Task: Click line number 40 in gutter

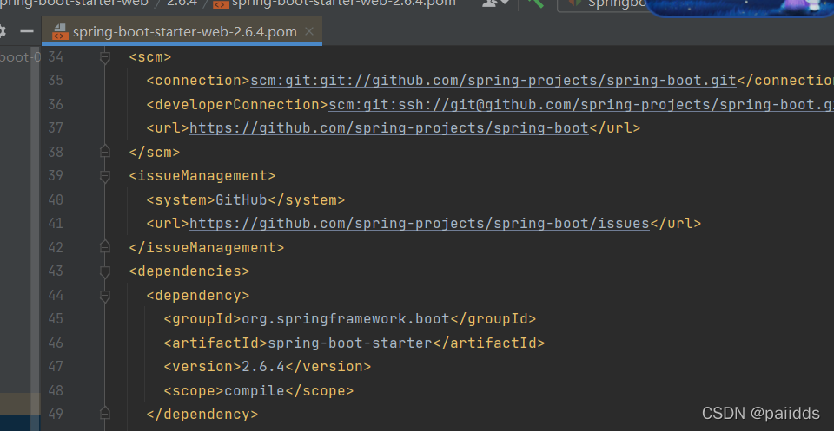Action: [x=56, y=199]
